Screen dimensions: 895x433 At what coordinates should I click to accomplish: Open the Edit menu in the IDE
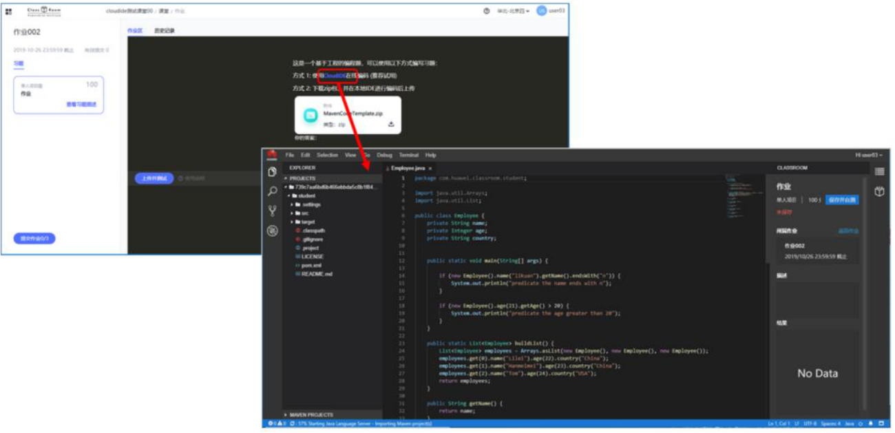[x=306, y=155]
